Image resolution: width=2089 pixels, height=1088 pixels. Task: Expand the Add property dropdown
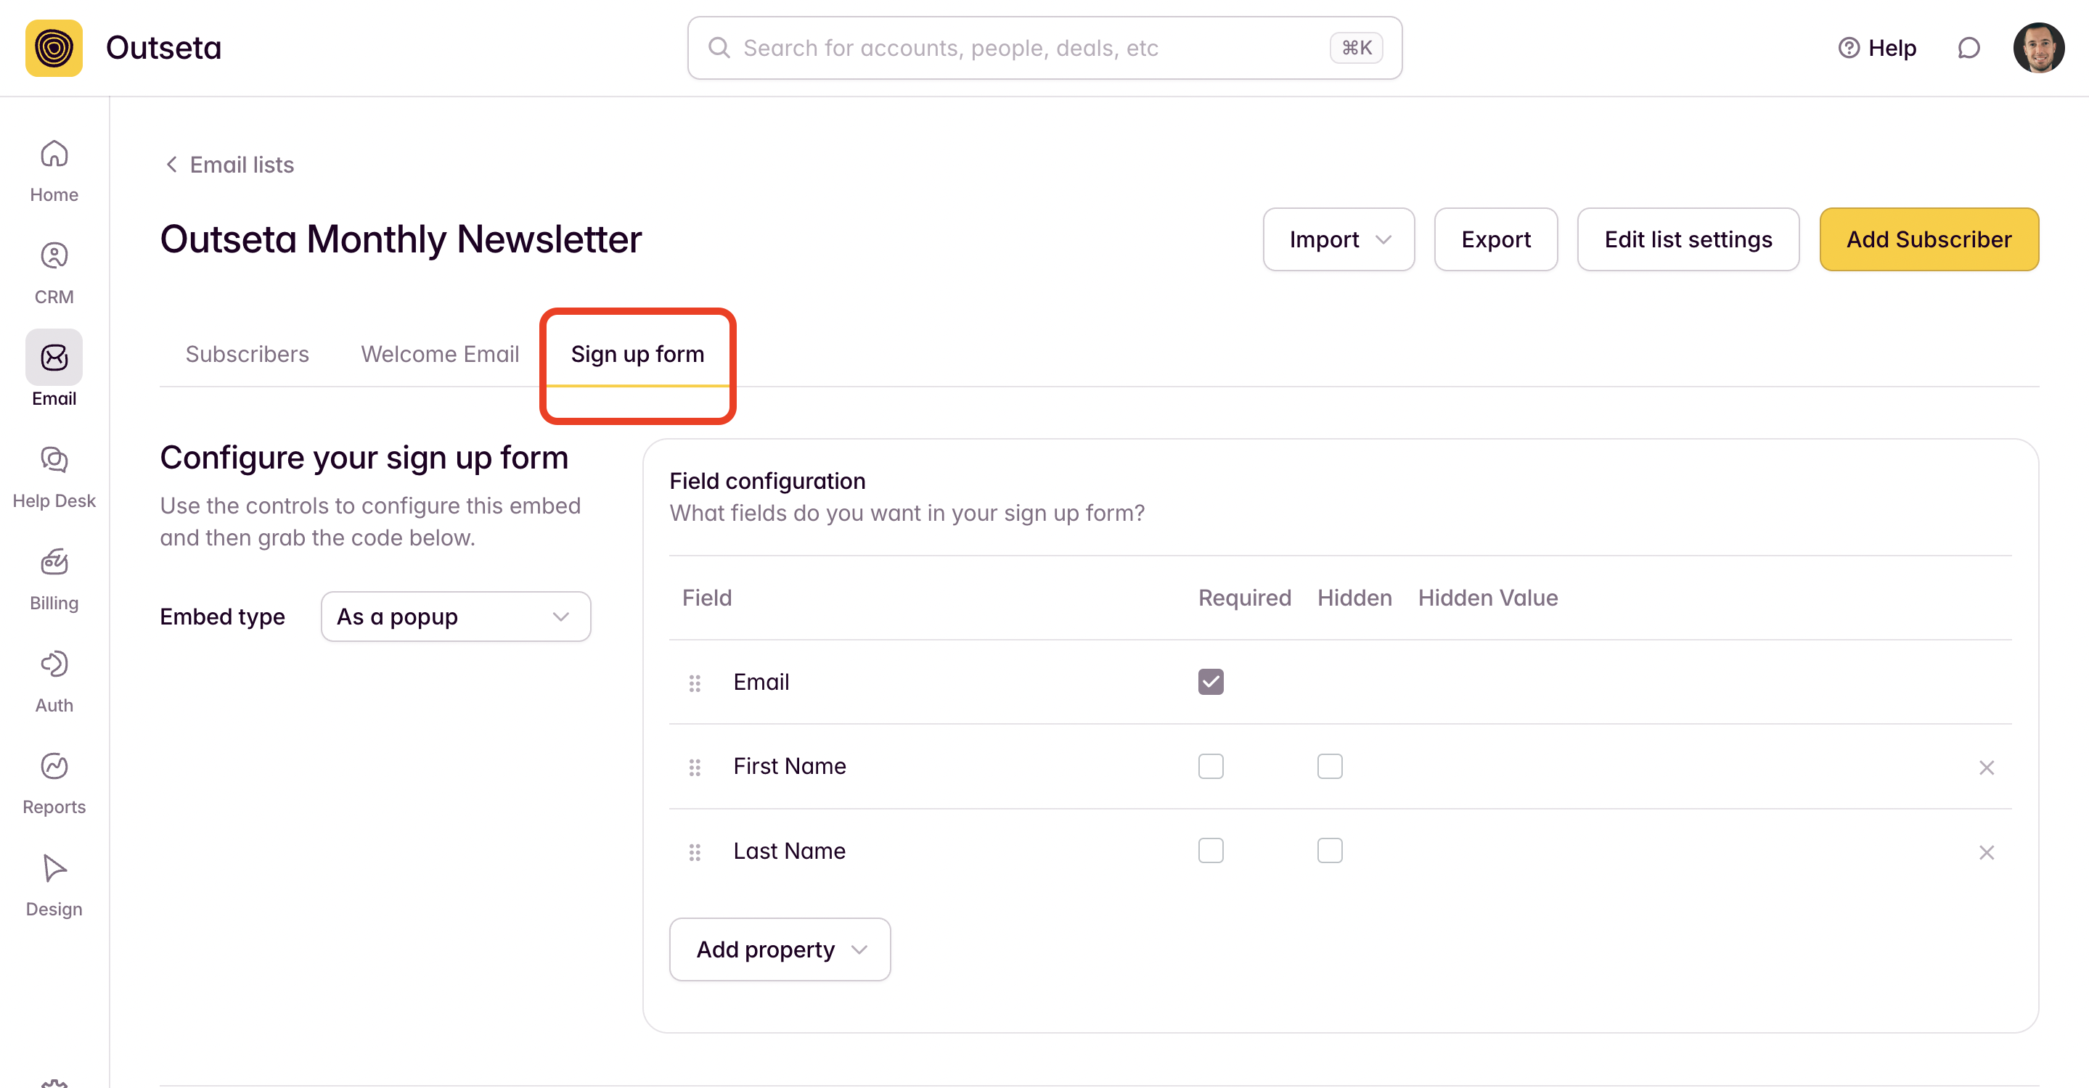(780, 949)
